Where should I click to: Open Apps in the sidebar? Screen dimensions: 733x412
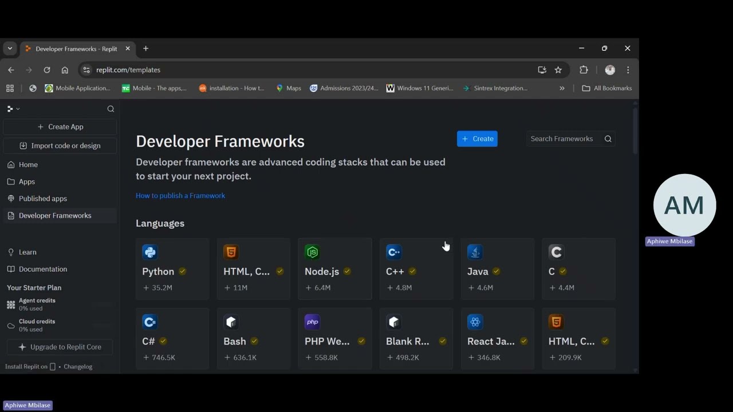click(x=60, y=182)
